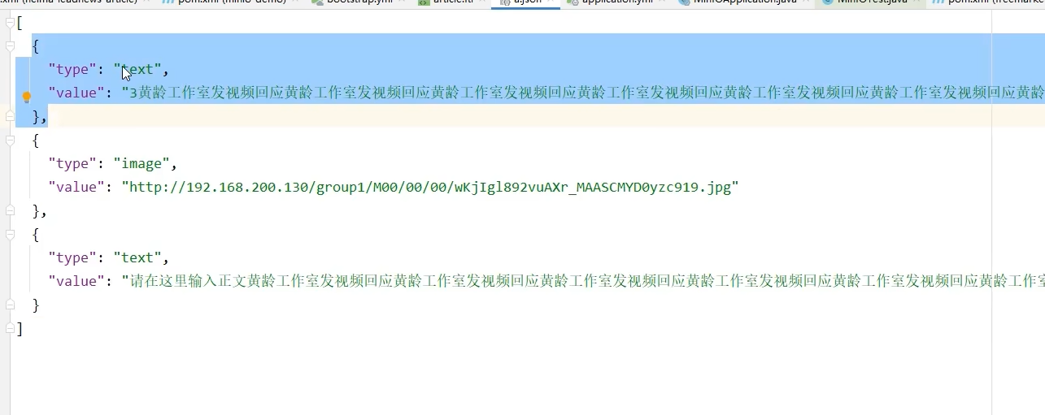Click the fold marker beside the closing ']'

coord(10,328)
